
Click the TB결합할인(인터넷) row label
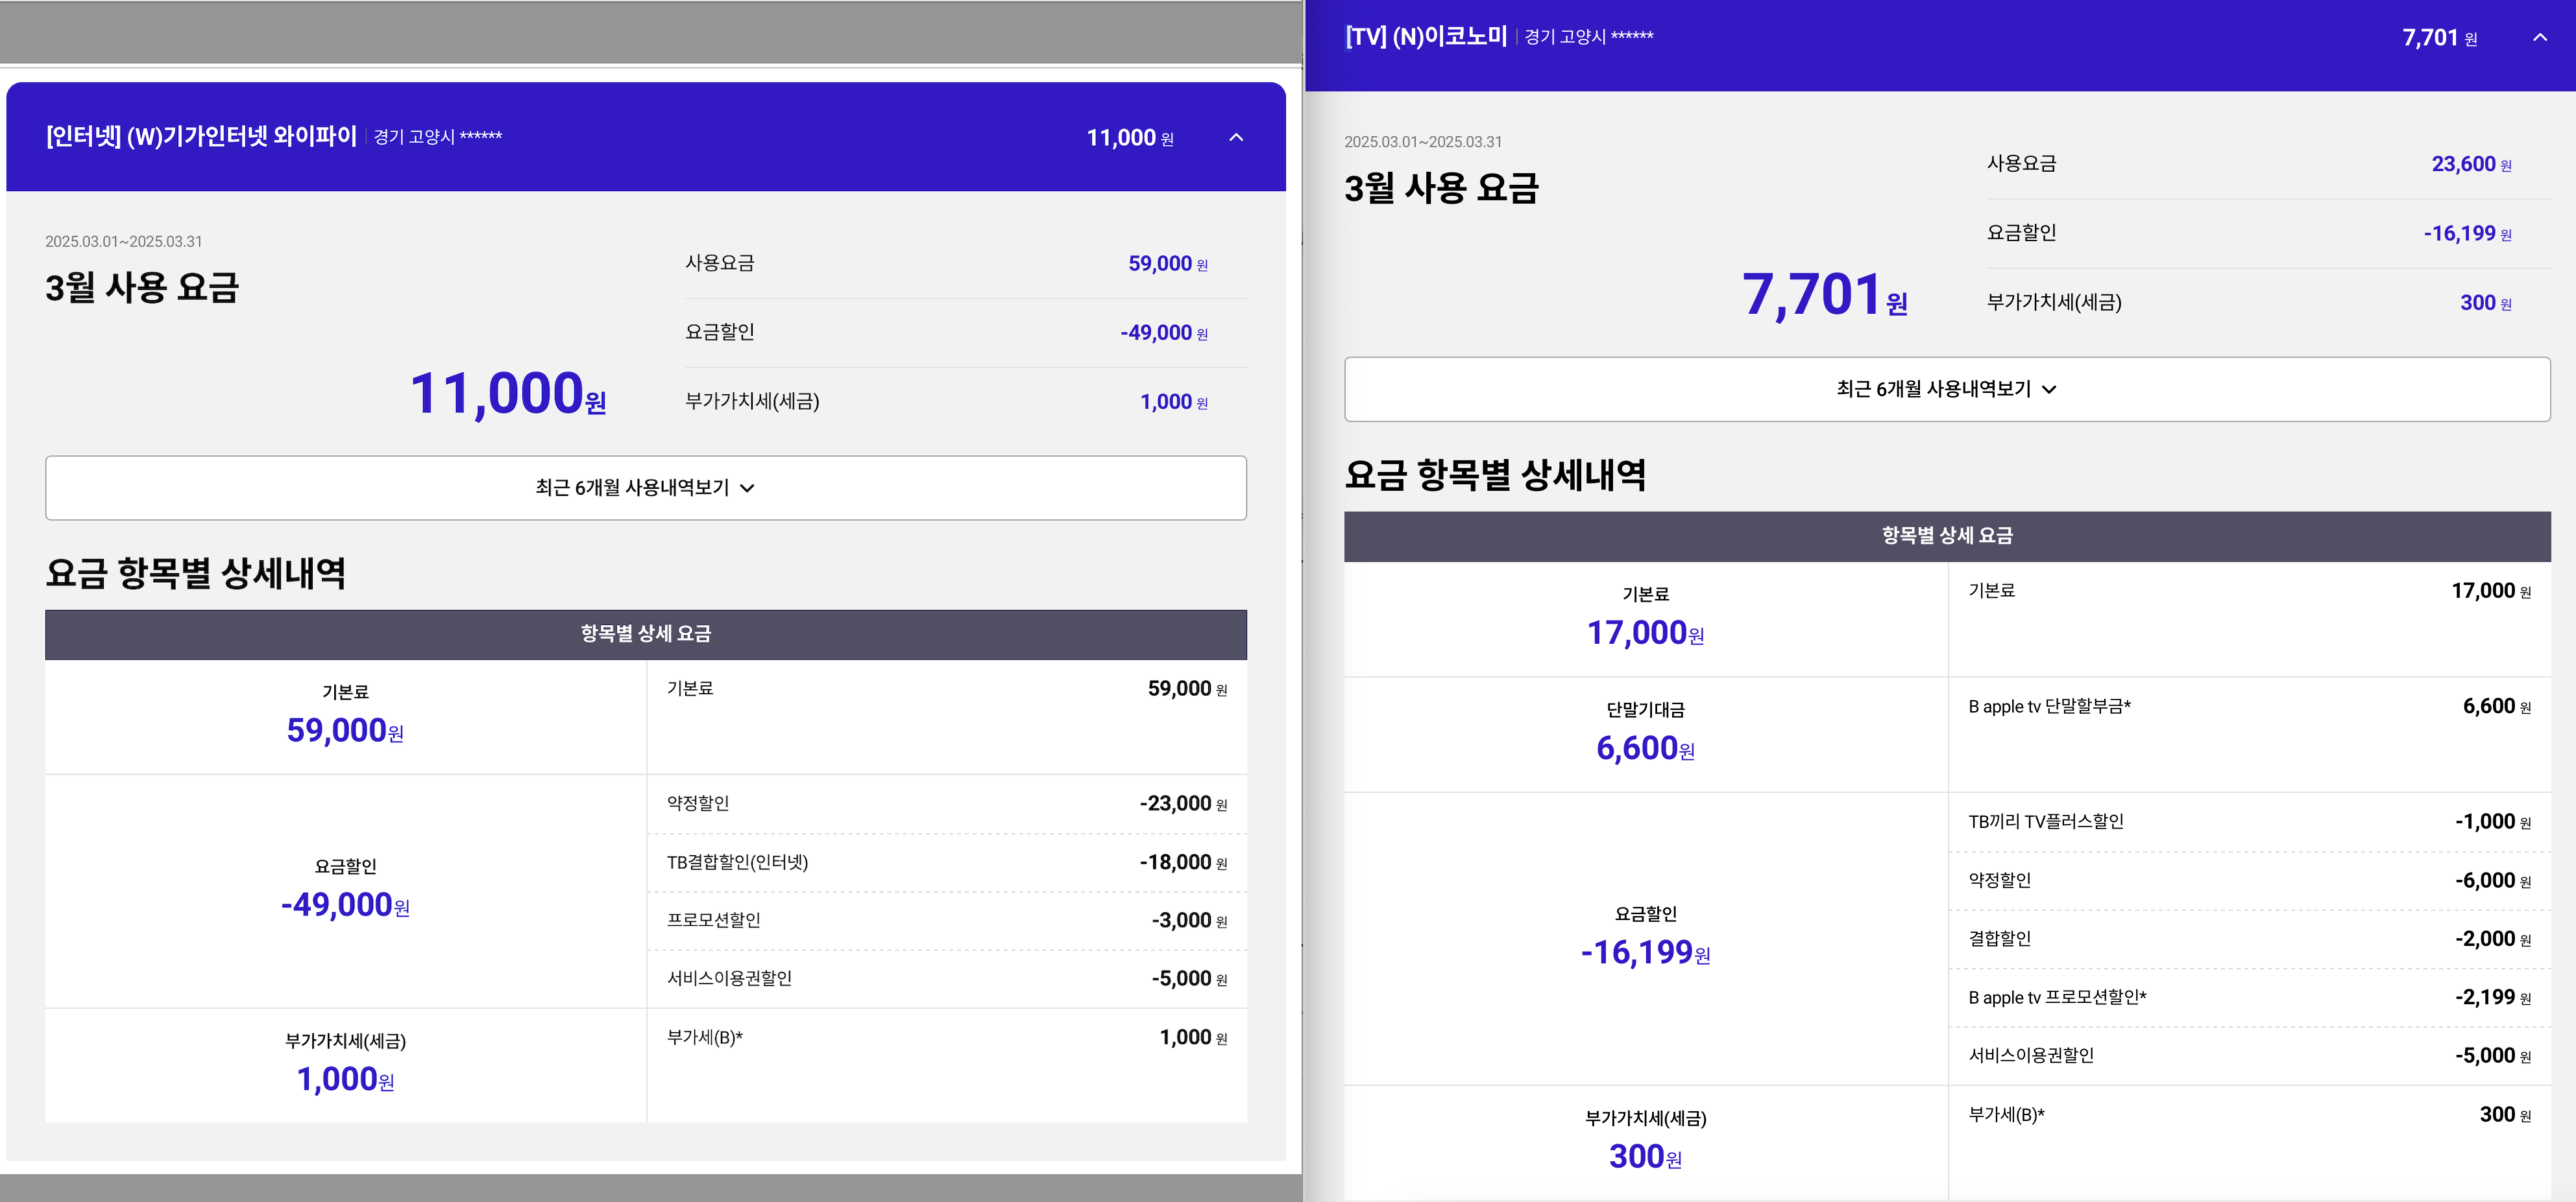pos(737,862)
